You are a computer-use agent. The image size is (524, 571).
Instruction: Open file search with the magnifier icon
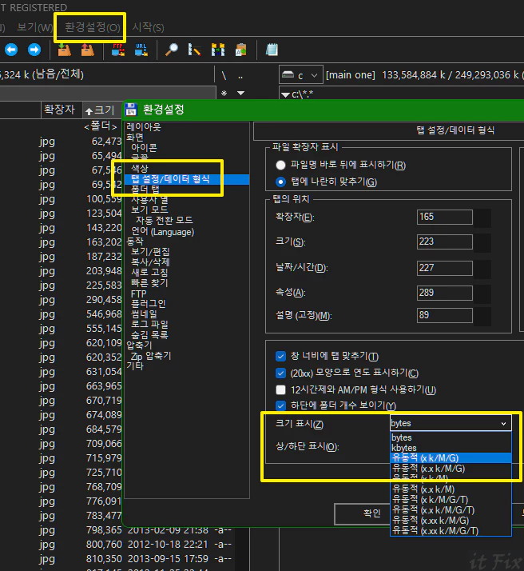[x=171, y=50]
